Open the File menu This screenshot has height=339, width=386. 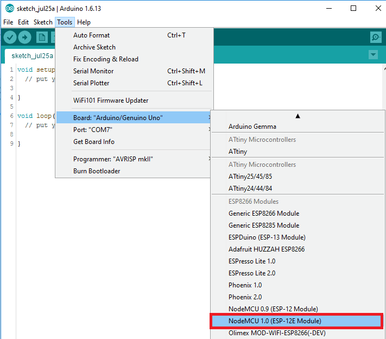pyautogui.click(x=8, y=22)
